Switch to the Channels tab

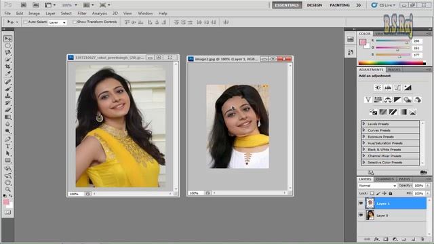[384, 179]
